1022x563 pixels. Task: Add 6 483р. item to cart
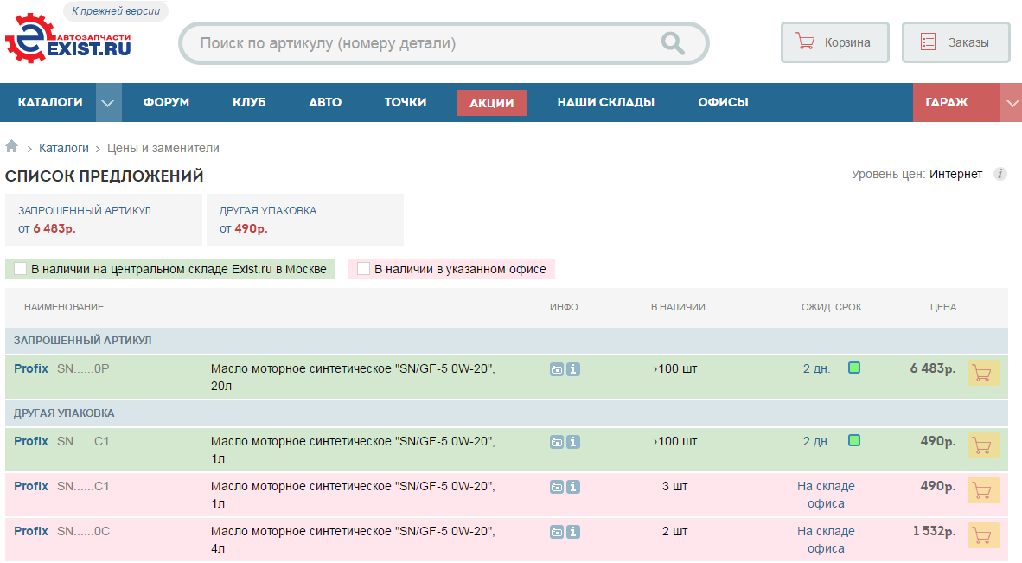pos(983,374)
